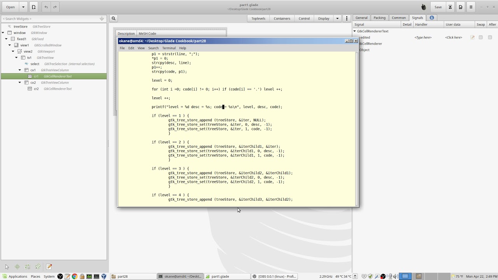Switch to the General properties tab
Viewport: 498px width, 280px height.
361,18
